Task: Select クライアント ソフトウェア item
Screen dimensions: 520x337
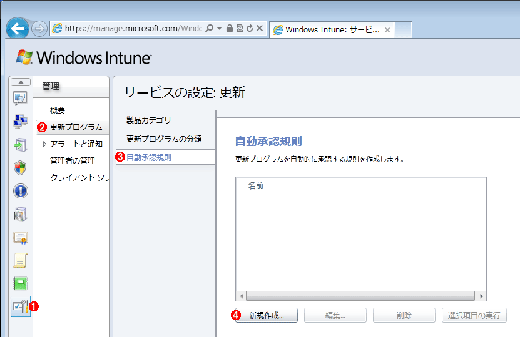Action: click(79, 178)
